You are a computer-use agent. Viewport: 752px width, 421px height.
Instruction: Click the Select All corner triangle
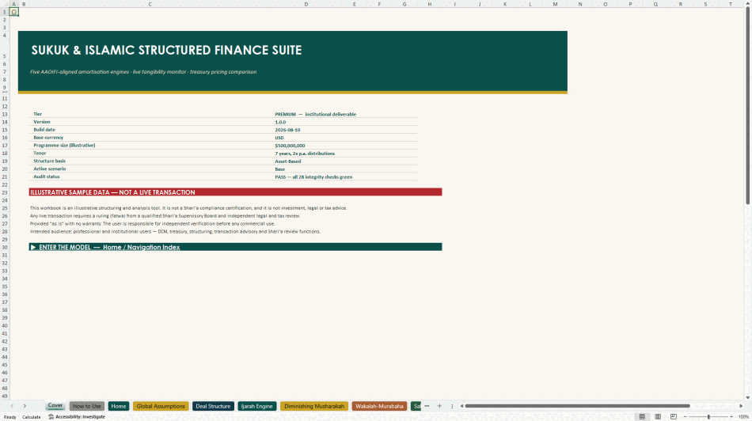coord(5,4)
